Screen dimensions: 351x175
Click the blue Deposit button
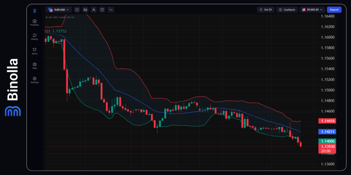pos(334,10)
